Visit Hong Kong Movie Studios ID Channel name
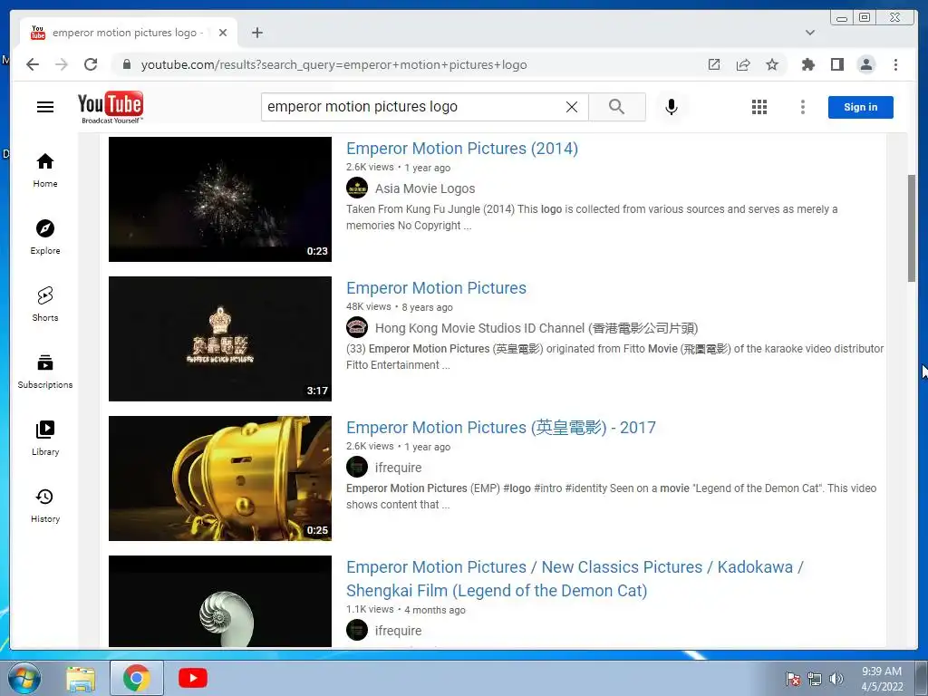This screenshot has width=928, height=696. [536, 328]
